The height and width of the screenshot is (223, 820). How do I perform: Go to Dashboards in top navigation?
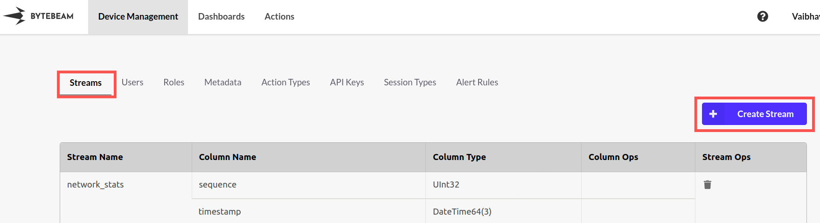221,17
